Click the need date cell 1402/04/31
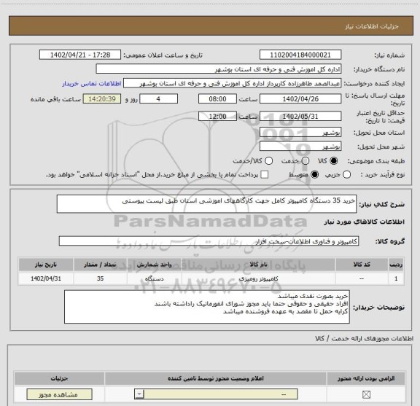Screen dimensions: 420x406 pos(46,278)
